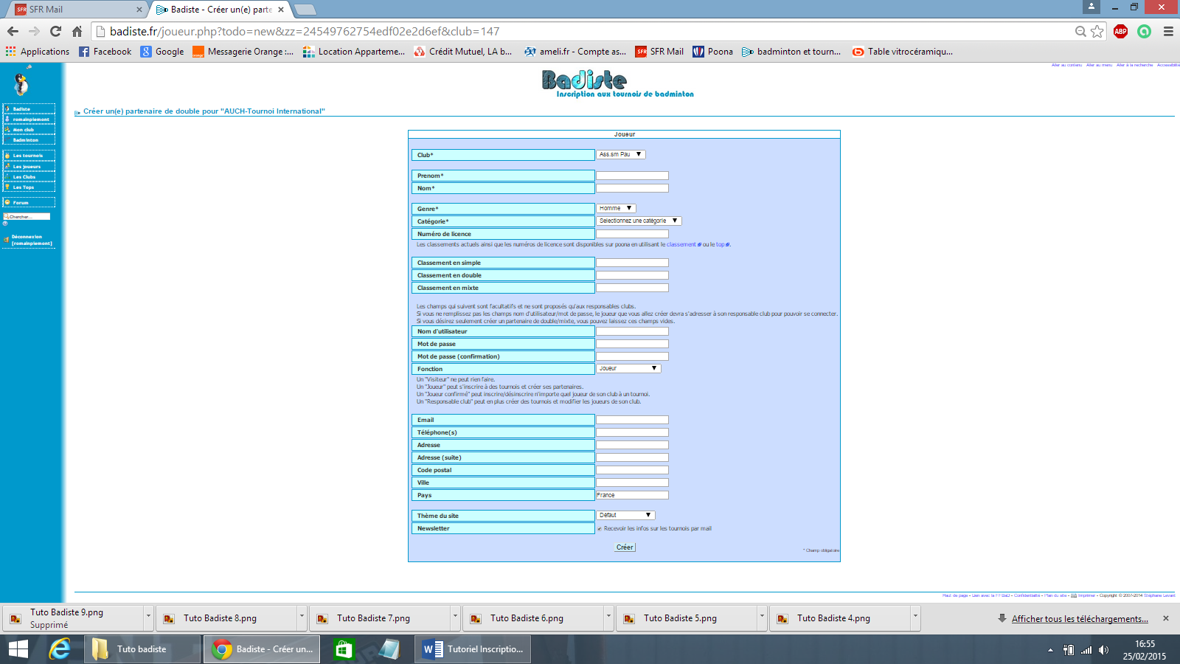Click the browser home icon
This screenshot has width=1180, height=664.
coord(77,31)
